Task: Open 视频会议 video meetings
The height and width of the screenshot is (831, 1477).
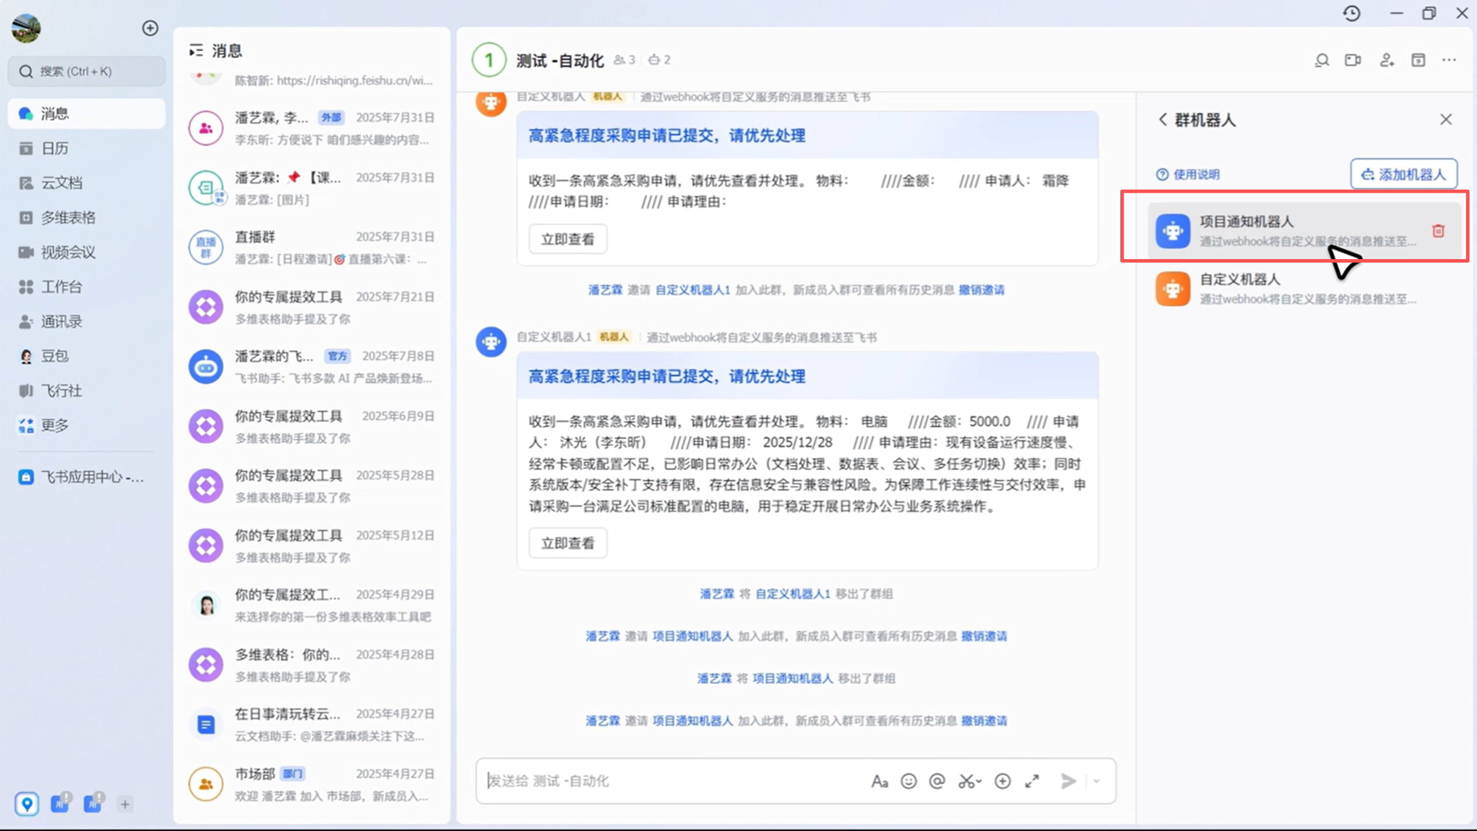Action: click(x=87, y=252)
